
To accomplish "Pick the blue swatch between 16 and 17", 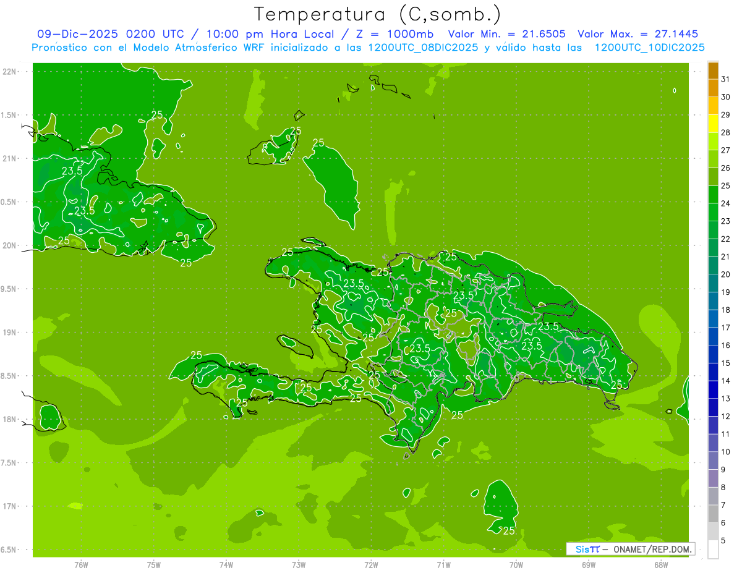I will click(x=713, y=336).
